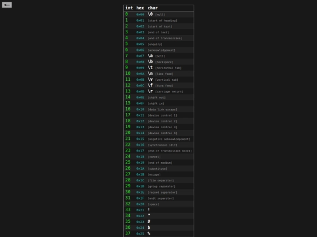This screenshot has height=237, width=317.
Task: Click integer value 24
Action: click(x=128, y=156)
